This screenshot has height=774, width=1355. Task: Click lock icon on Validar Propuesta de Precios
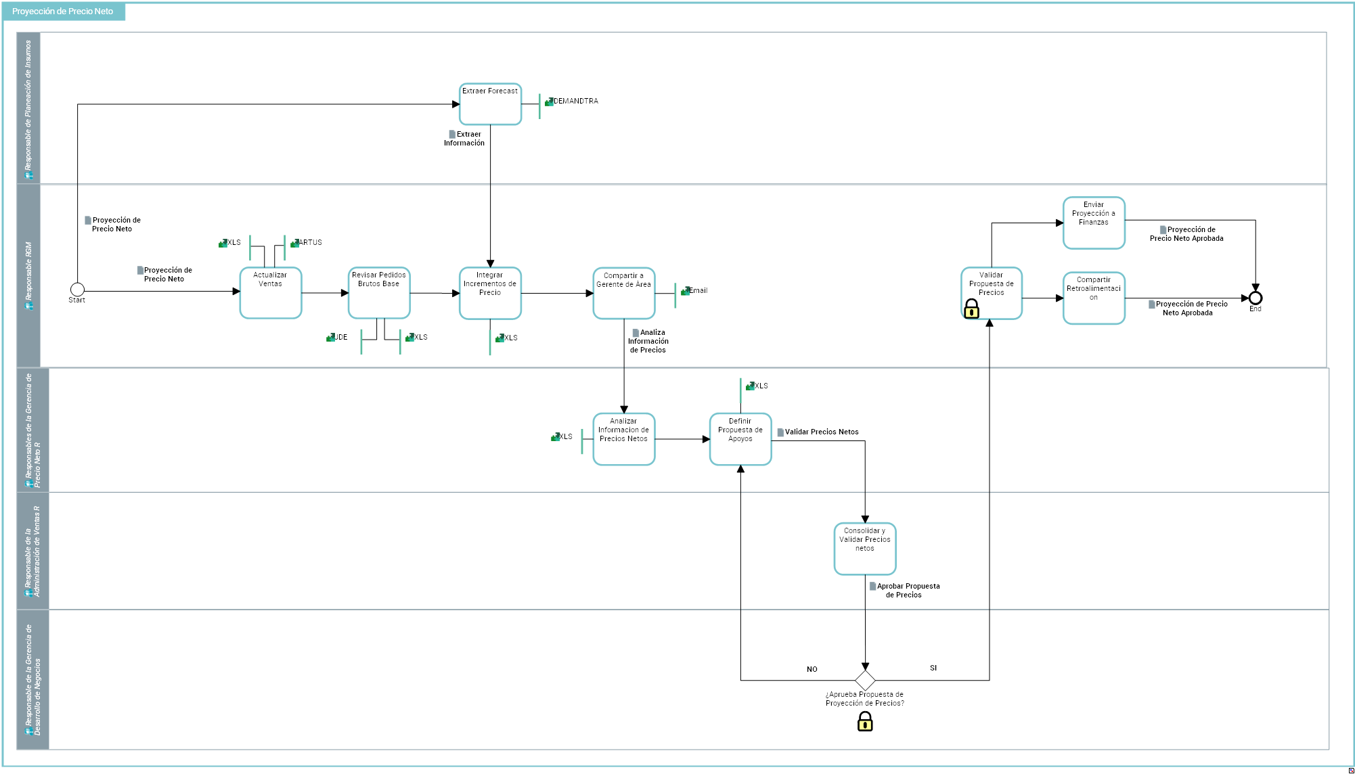(x=971, y=309)
